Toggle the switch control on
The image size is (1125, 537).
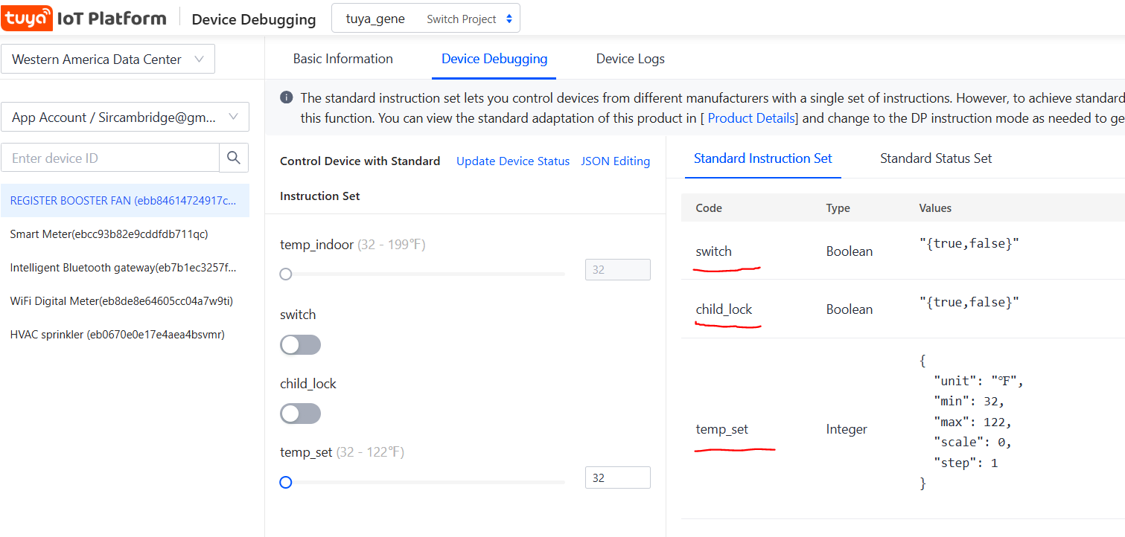coord(300,345)
